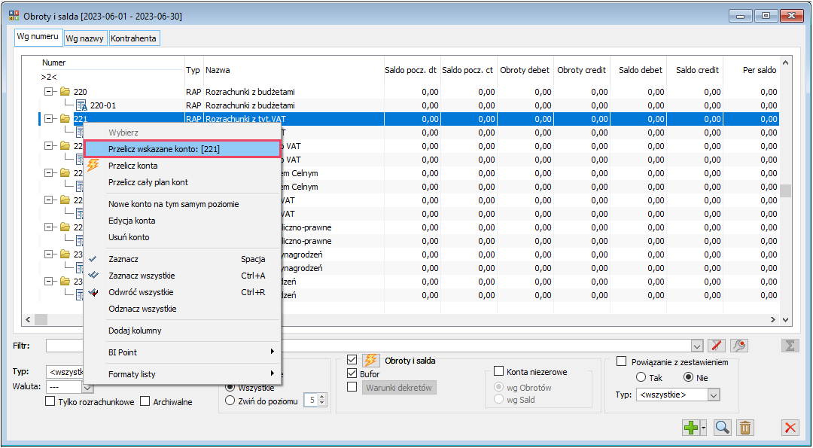The width and height of the screenshot is (813, 448).
Task: Click the red checkmark icon beside Odwróć wszystkie
Action: [x=93, y=292]
